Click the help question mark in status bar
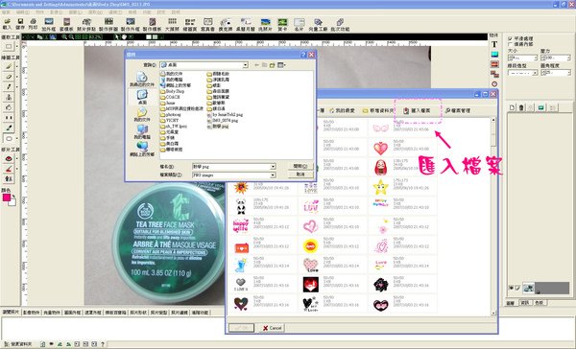Image resolution: width=576 pixels, height=349 pixels. pyautogui.click(x=103, y=344)
